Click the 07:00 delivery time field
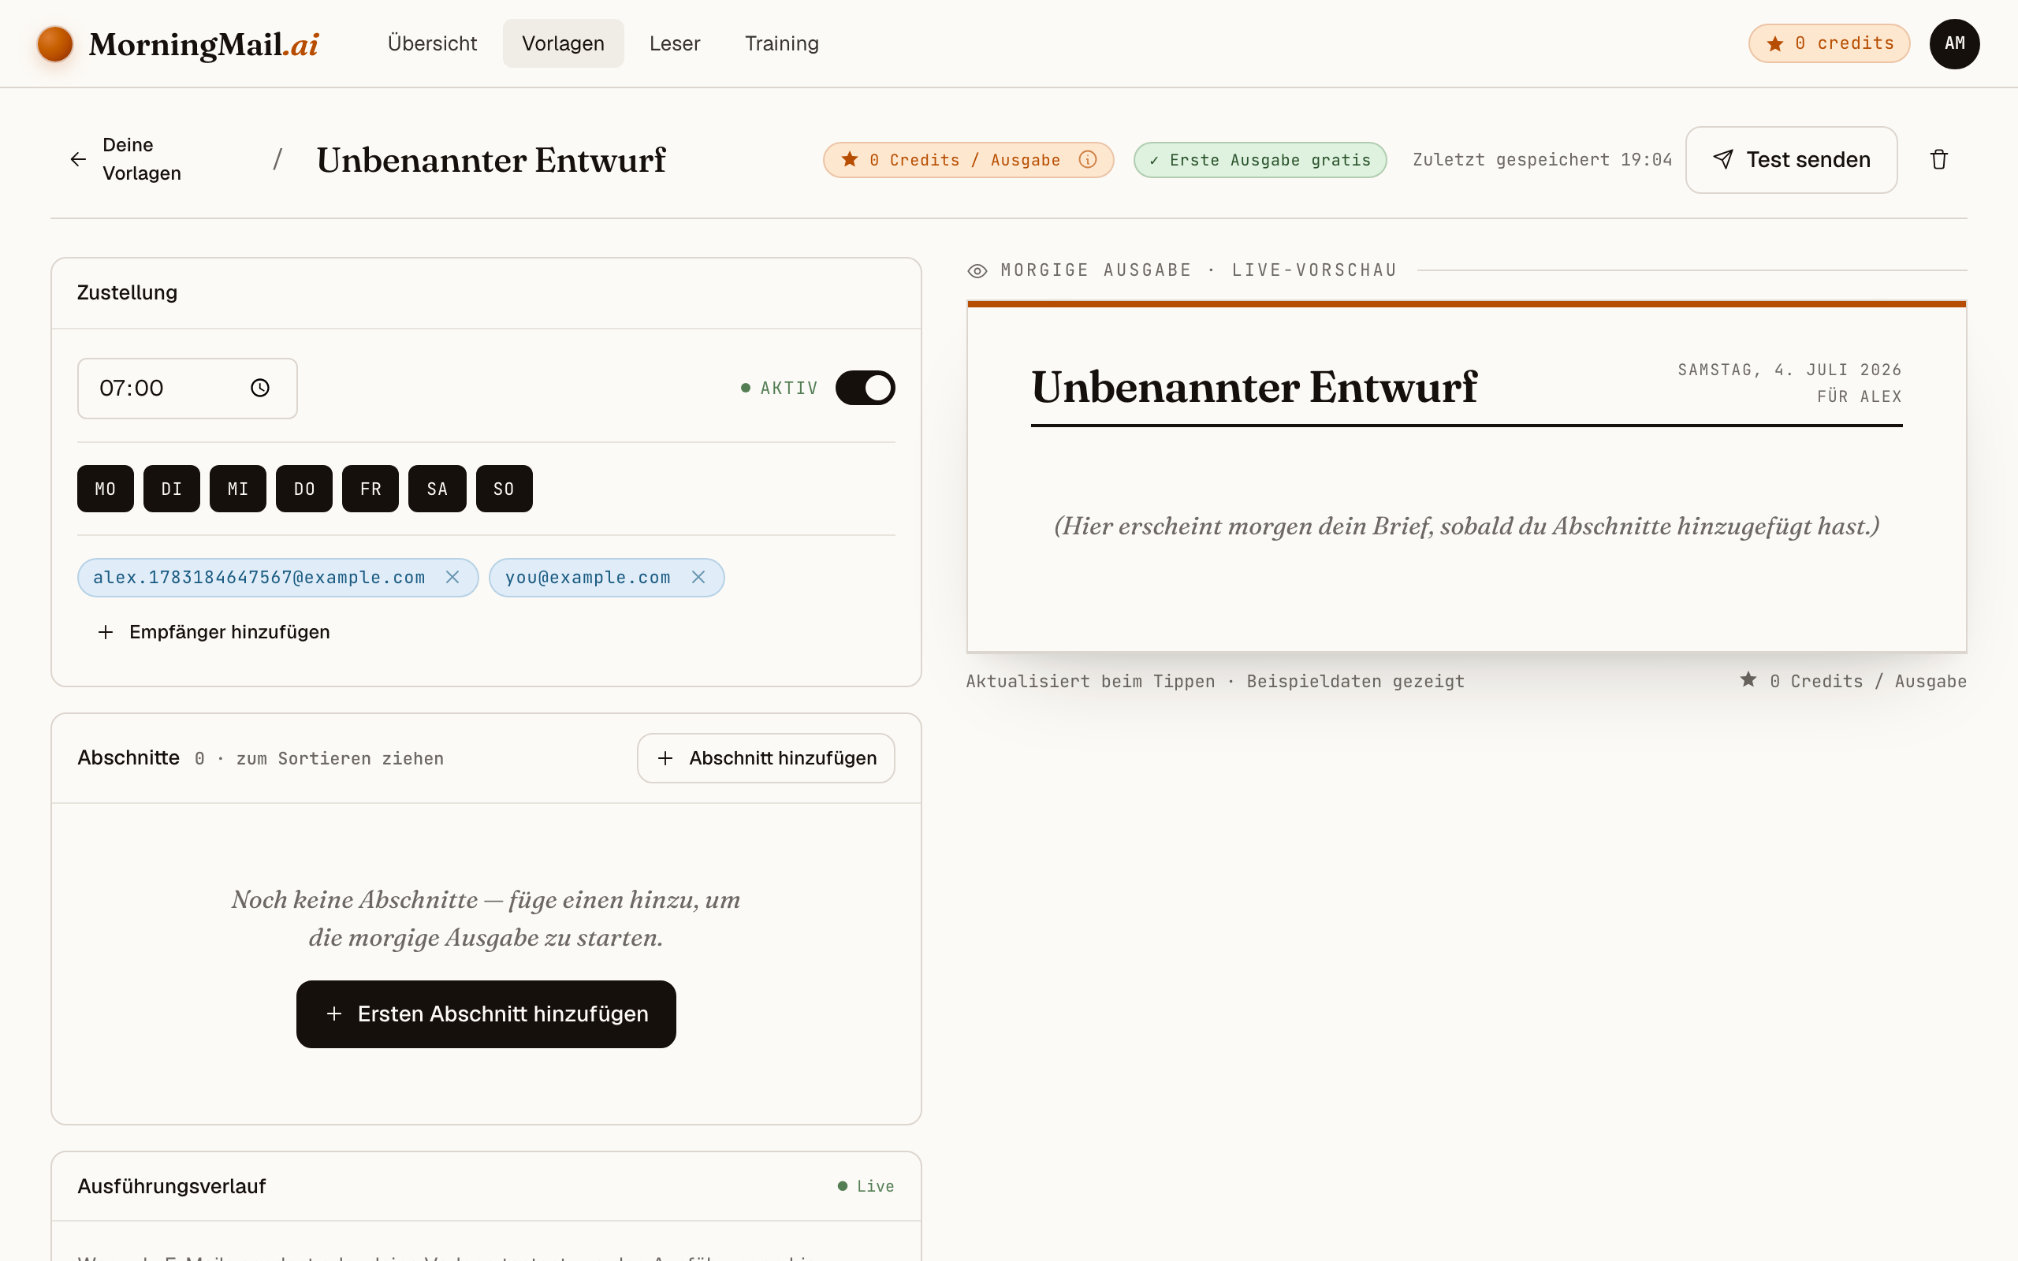Image resolution: width=2018 pixels, height=1261 pixels. tap(188, 388)
